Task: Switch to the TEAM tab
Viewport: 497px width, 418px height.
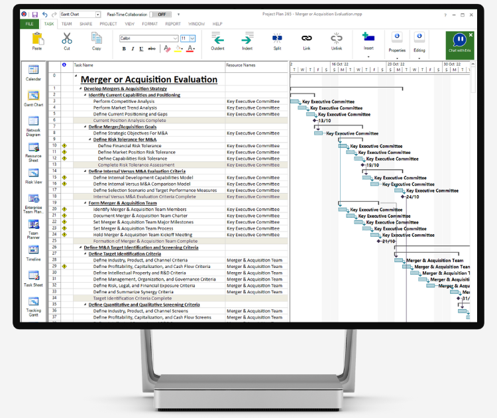Action: coord(66,24)
